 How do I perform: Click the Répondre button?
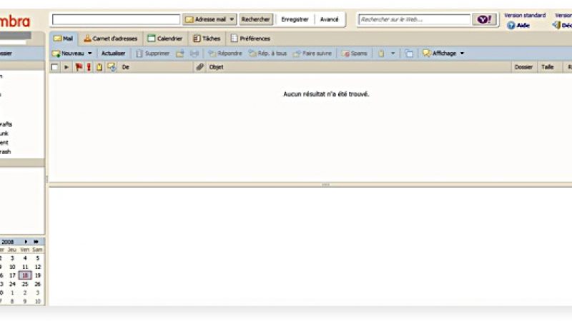coord(225,53)
